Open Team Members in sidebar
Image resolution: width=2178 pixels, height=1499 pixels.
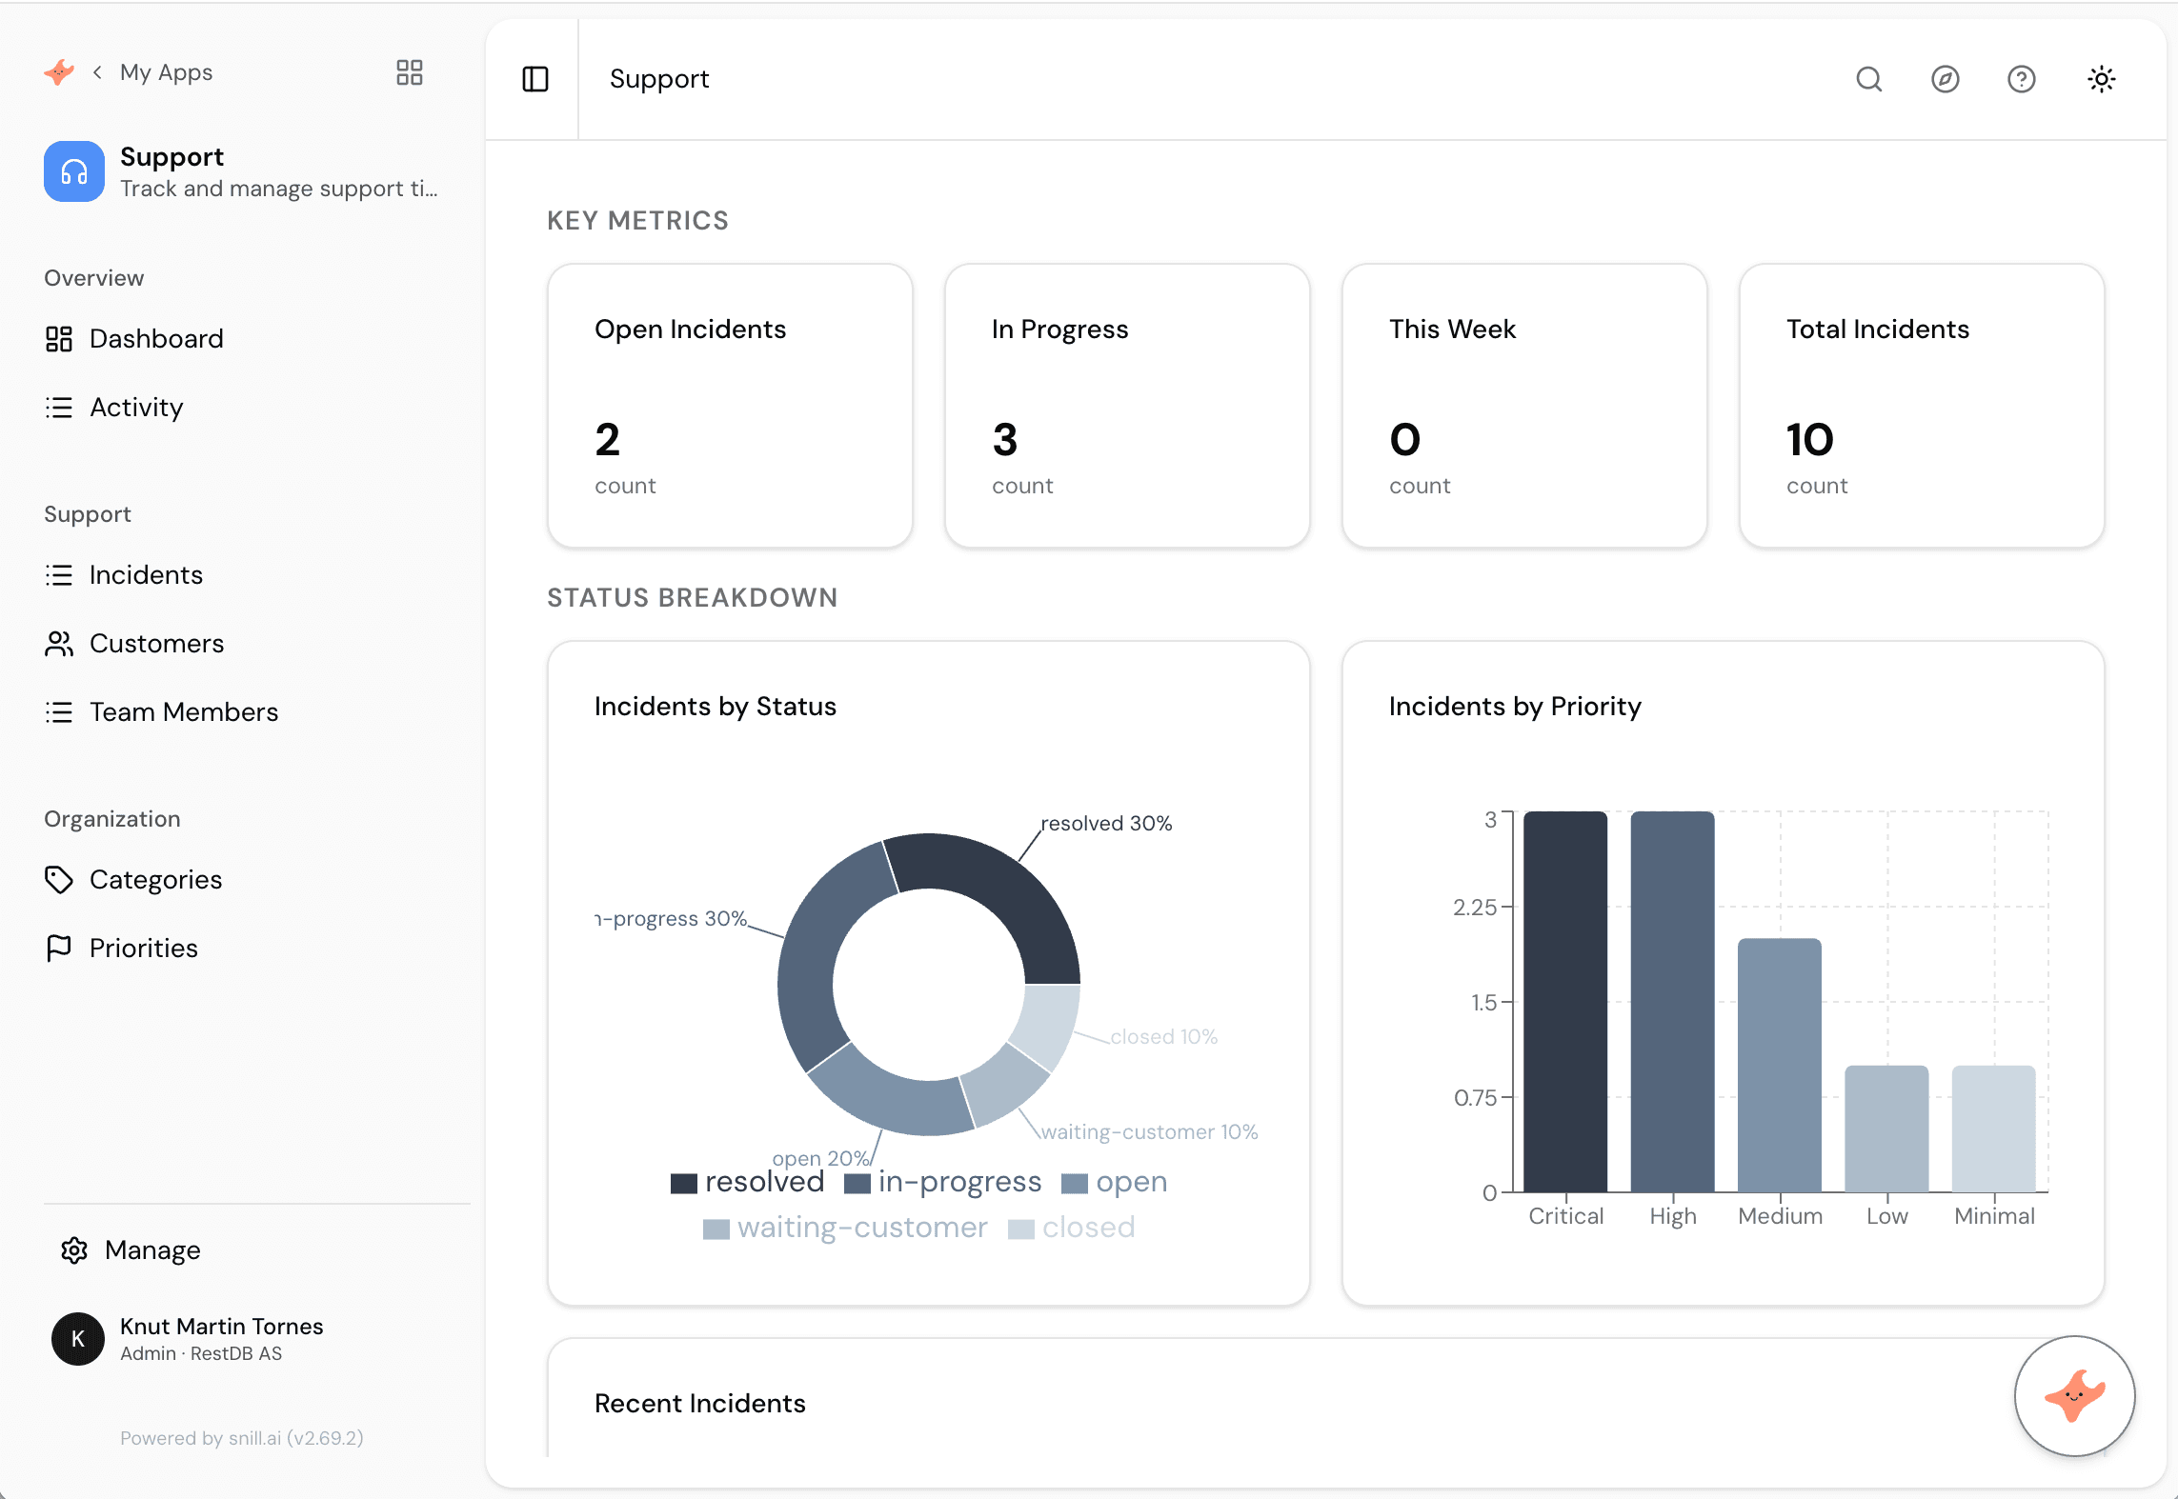pos(162,712)
